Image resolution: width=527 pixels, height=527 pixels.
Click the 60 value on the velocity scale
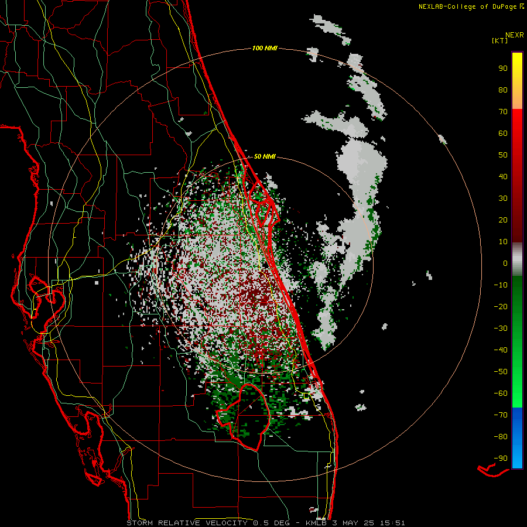pos(503,133)
